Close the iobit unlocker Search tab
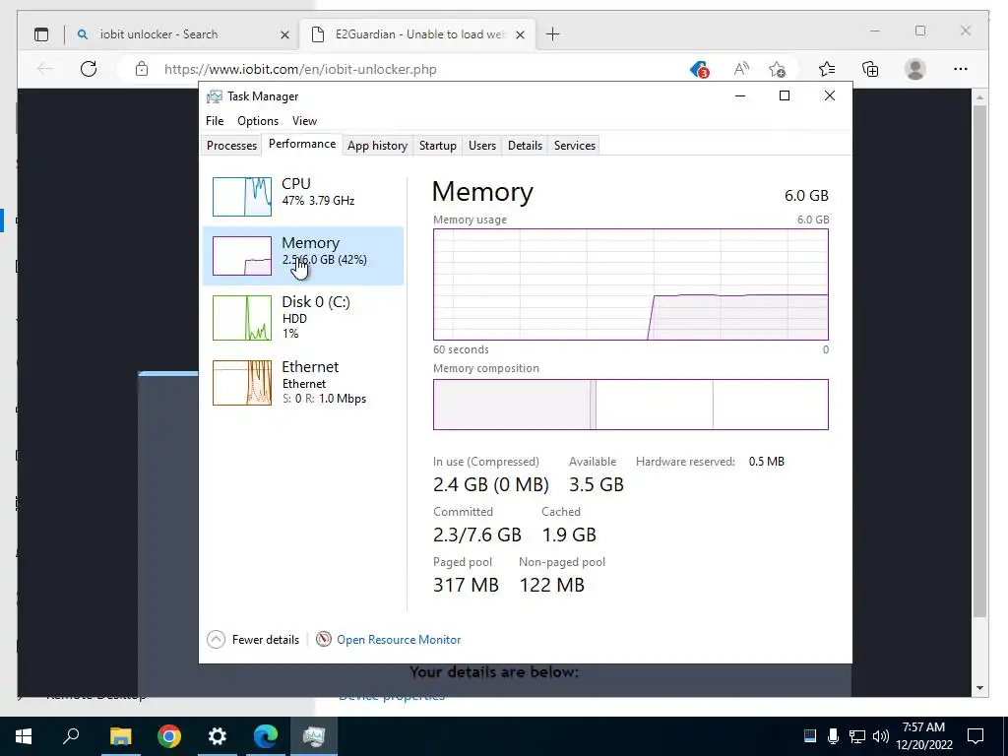1008x756 pixels. (284, 34)
